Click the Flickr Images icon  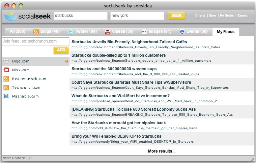coord(144,31)
